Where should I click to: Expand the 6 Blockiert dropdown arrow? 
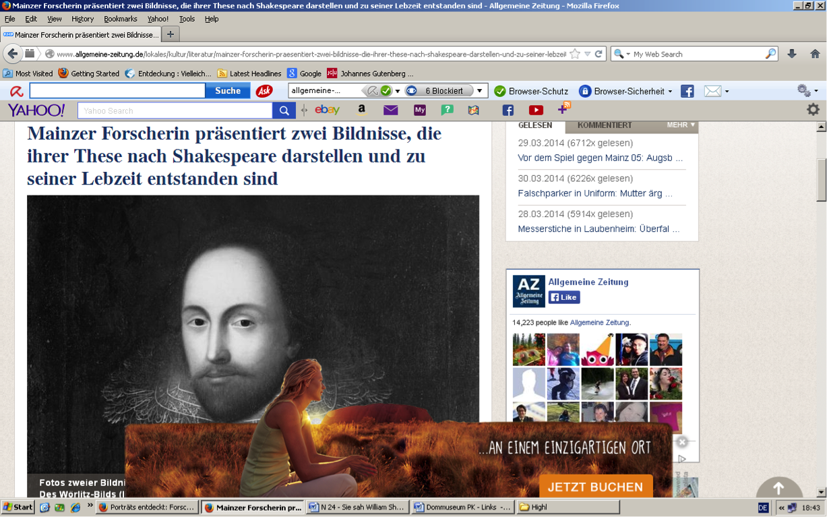tap(480, 91)
